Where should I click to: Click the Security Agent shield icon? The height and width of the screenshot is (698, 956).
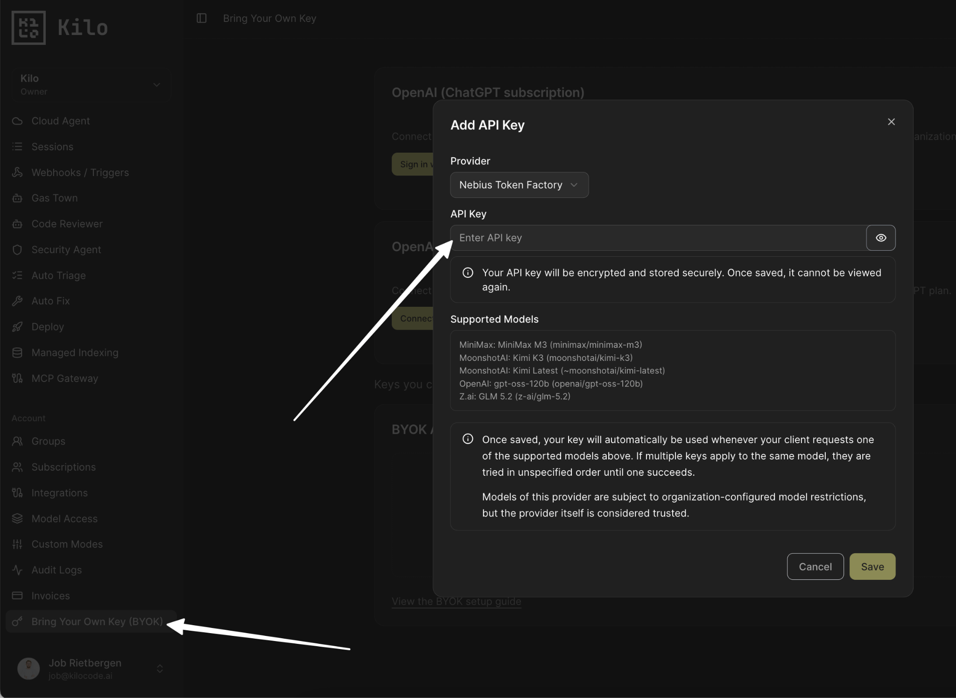coord(17,250)
